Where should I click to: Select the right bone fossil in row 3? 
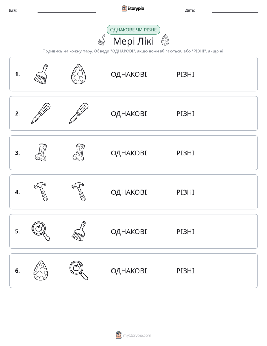[x=79, y=152]
